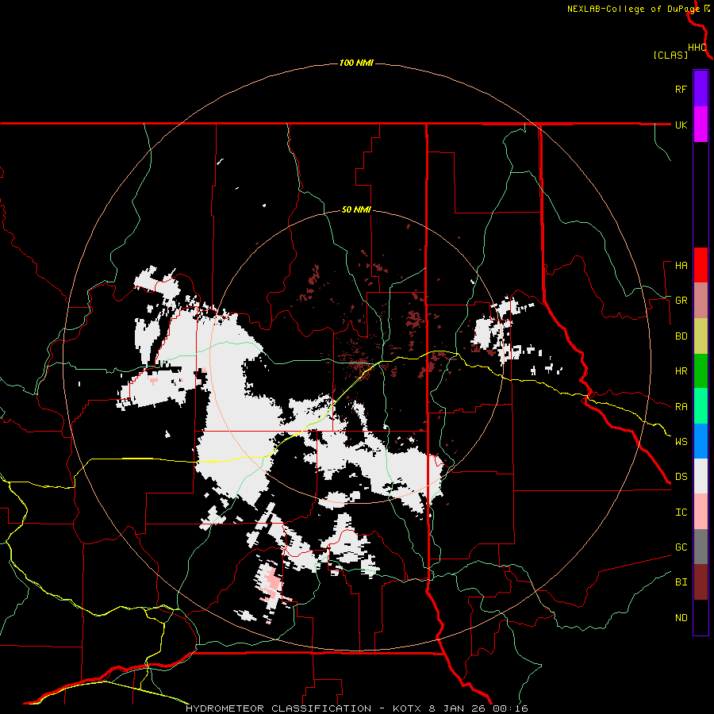The width and height of the screenshot is (714, 714).
Task: Click the brown biological clutter at radar center
Action: click(x=359, y=363)
